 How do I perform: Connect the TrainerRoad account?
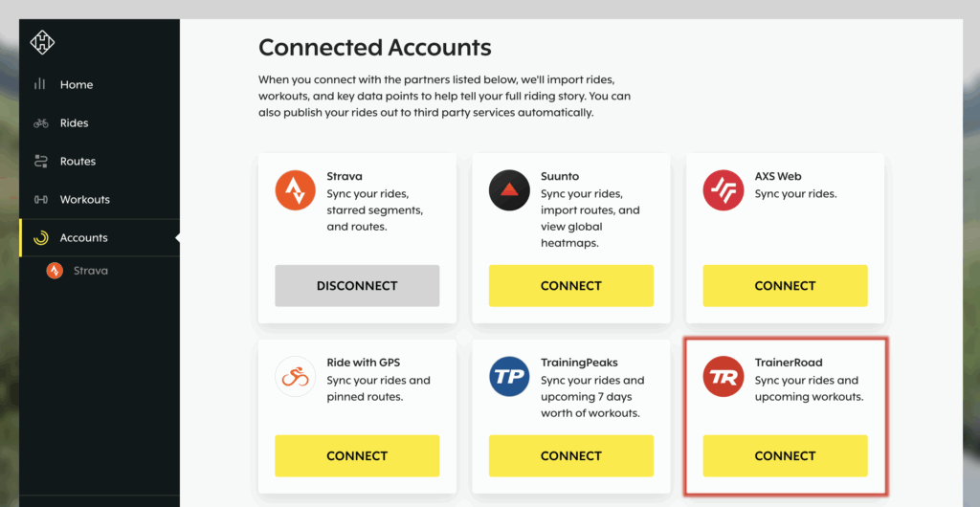coord(785,455)
